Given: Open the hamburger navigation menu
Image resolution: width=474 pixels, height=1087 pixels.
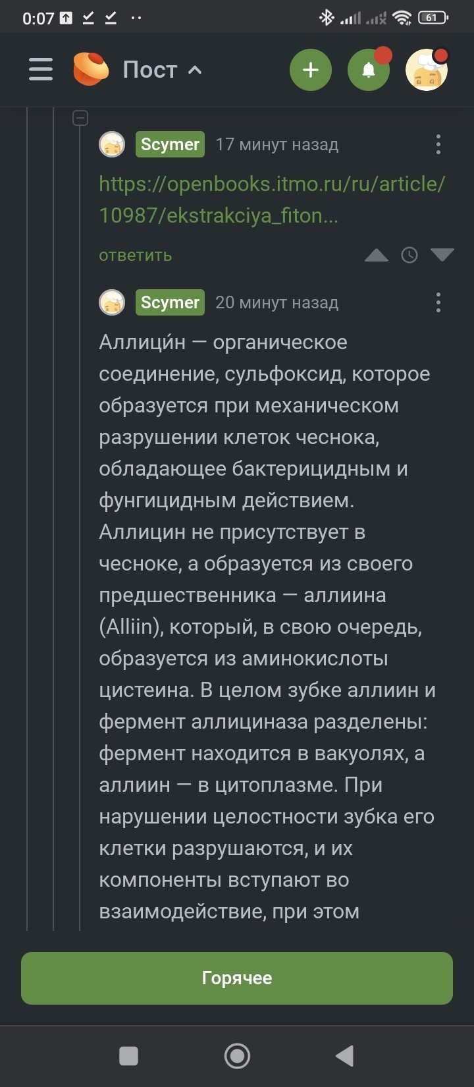Looking at the screenshot, I should [x=40, y=69].
